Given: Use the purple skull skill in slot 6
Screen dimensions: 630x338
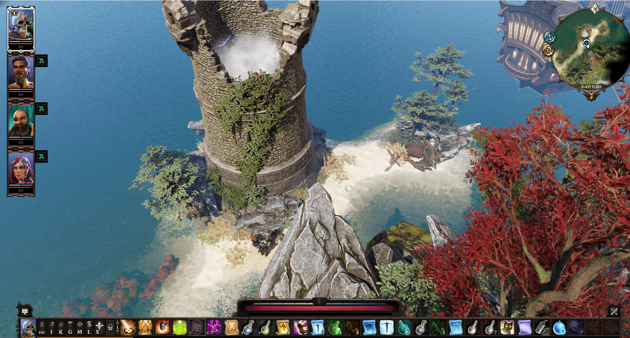Looking at the screenshot, I should click(x=214, y=327).
